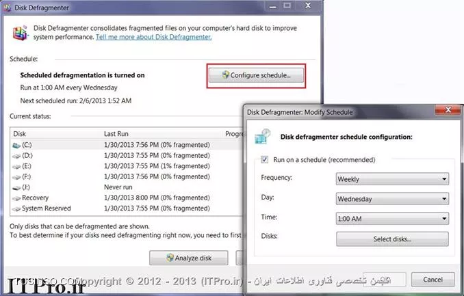Select the (C:) drive icon

16,145
